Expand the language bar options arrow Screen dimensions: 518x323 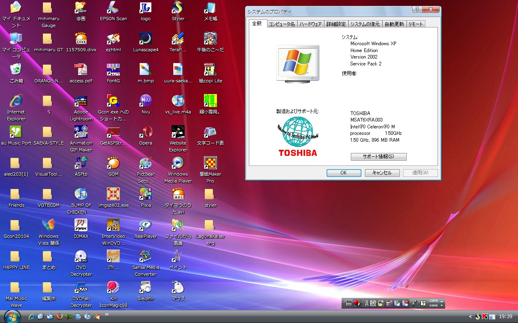[x=442, y=306]
